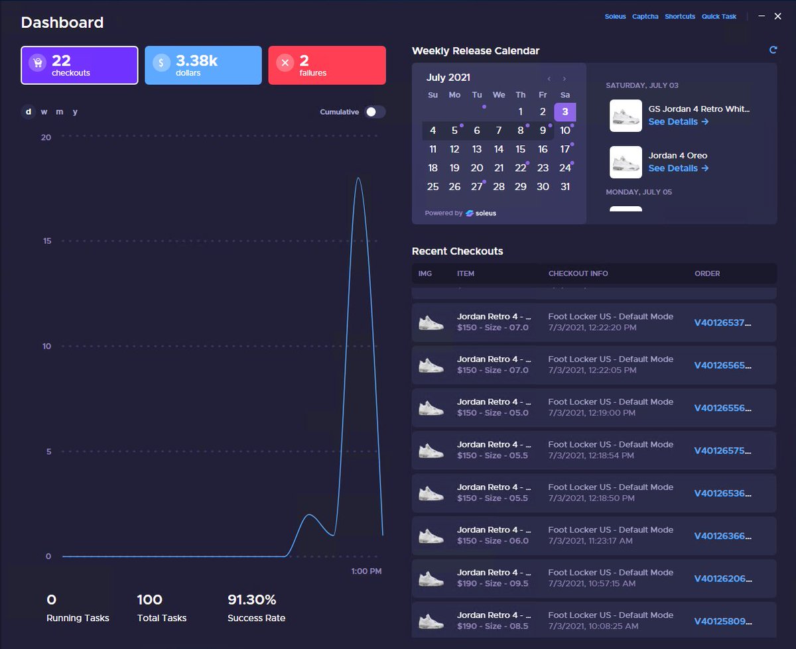Select July 3 in the calendar

pos(565,112)
